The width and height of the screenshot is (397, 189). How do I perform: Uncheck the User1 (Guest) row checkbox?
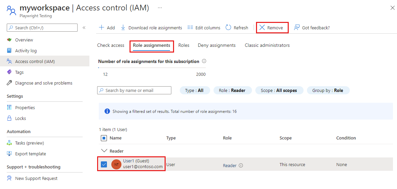[x=104, y=164]
